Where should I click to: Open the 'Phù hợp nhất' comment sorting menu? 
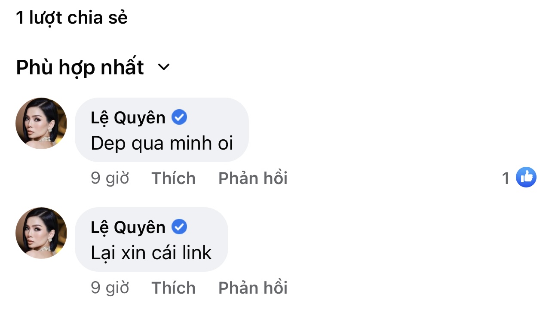(x=93, y=67)
